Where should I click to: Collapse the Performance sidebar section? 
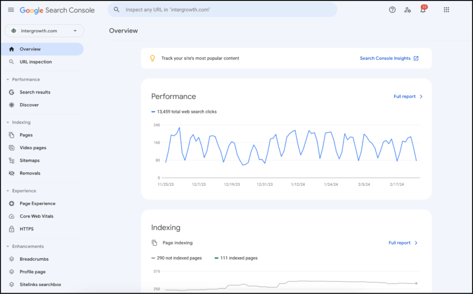(x=7, y=79)
